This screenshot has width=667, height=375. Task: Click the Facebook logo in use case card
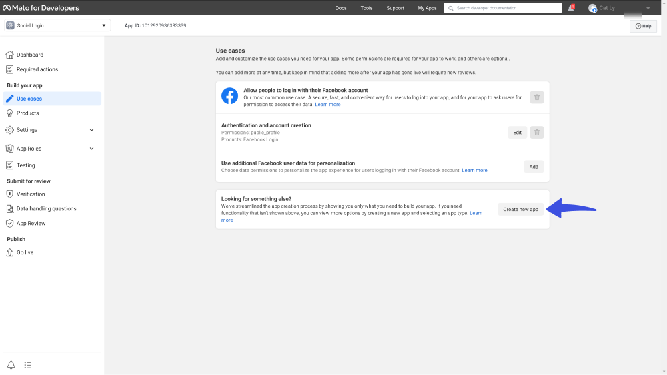coord(229,96)
